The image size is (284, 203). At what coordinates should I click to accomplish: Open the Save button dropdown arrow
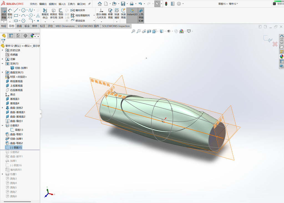pyautogui.click(x=127, y=4)
